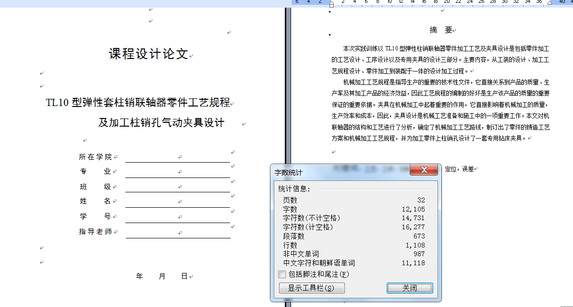Click the 显示工具栏 button

312,288
